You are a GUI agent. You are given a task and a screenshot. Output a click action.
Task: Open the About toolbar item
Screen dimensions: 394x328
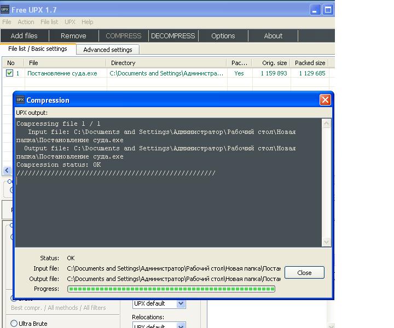(273, 36)
